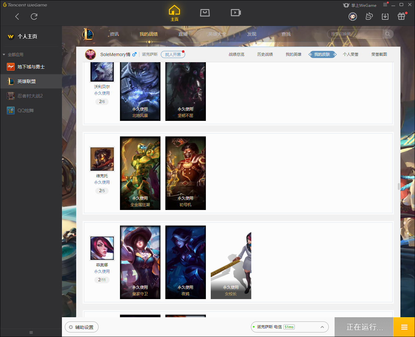Go back with the left arrow
415x337 pixels.
17,17
